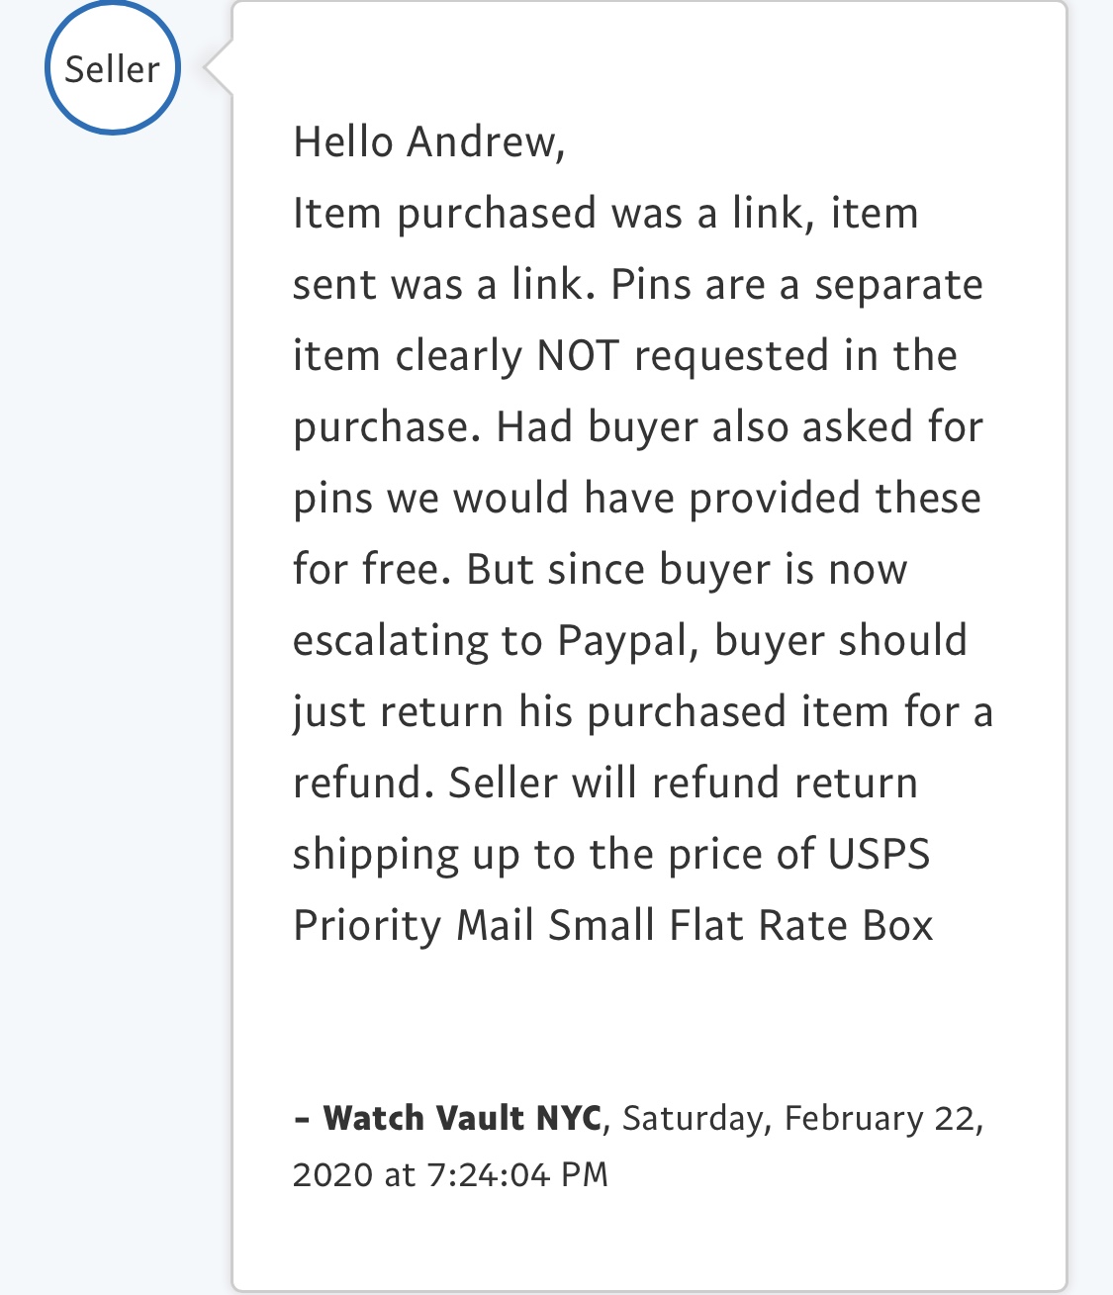Screen dimensions: 1113x1295
Task: Click the "USPS" text in the message
Action: click(879, 854)
